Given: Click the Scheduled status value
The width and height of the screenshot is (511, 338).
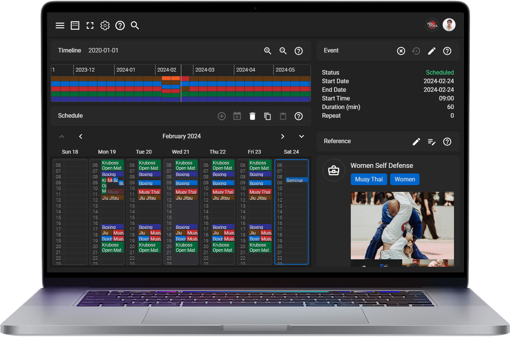Looking at the screenshot, I should 440,72.
